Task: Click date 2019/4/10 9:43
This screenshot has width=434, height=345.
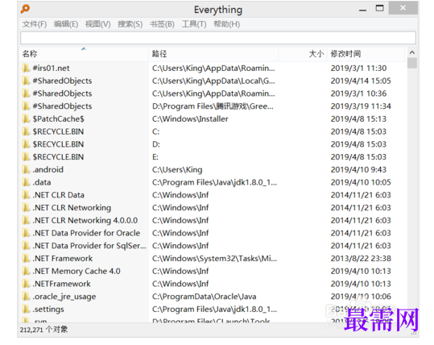Action: click(358, 169)
